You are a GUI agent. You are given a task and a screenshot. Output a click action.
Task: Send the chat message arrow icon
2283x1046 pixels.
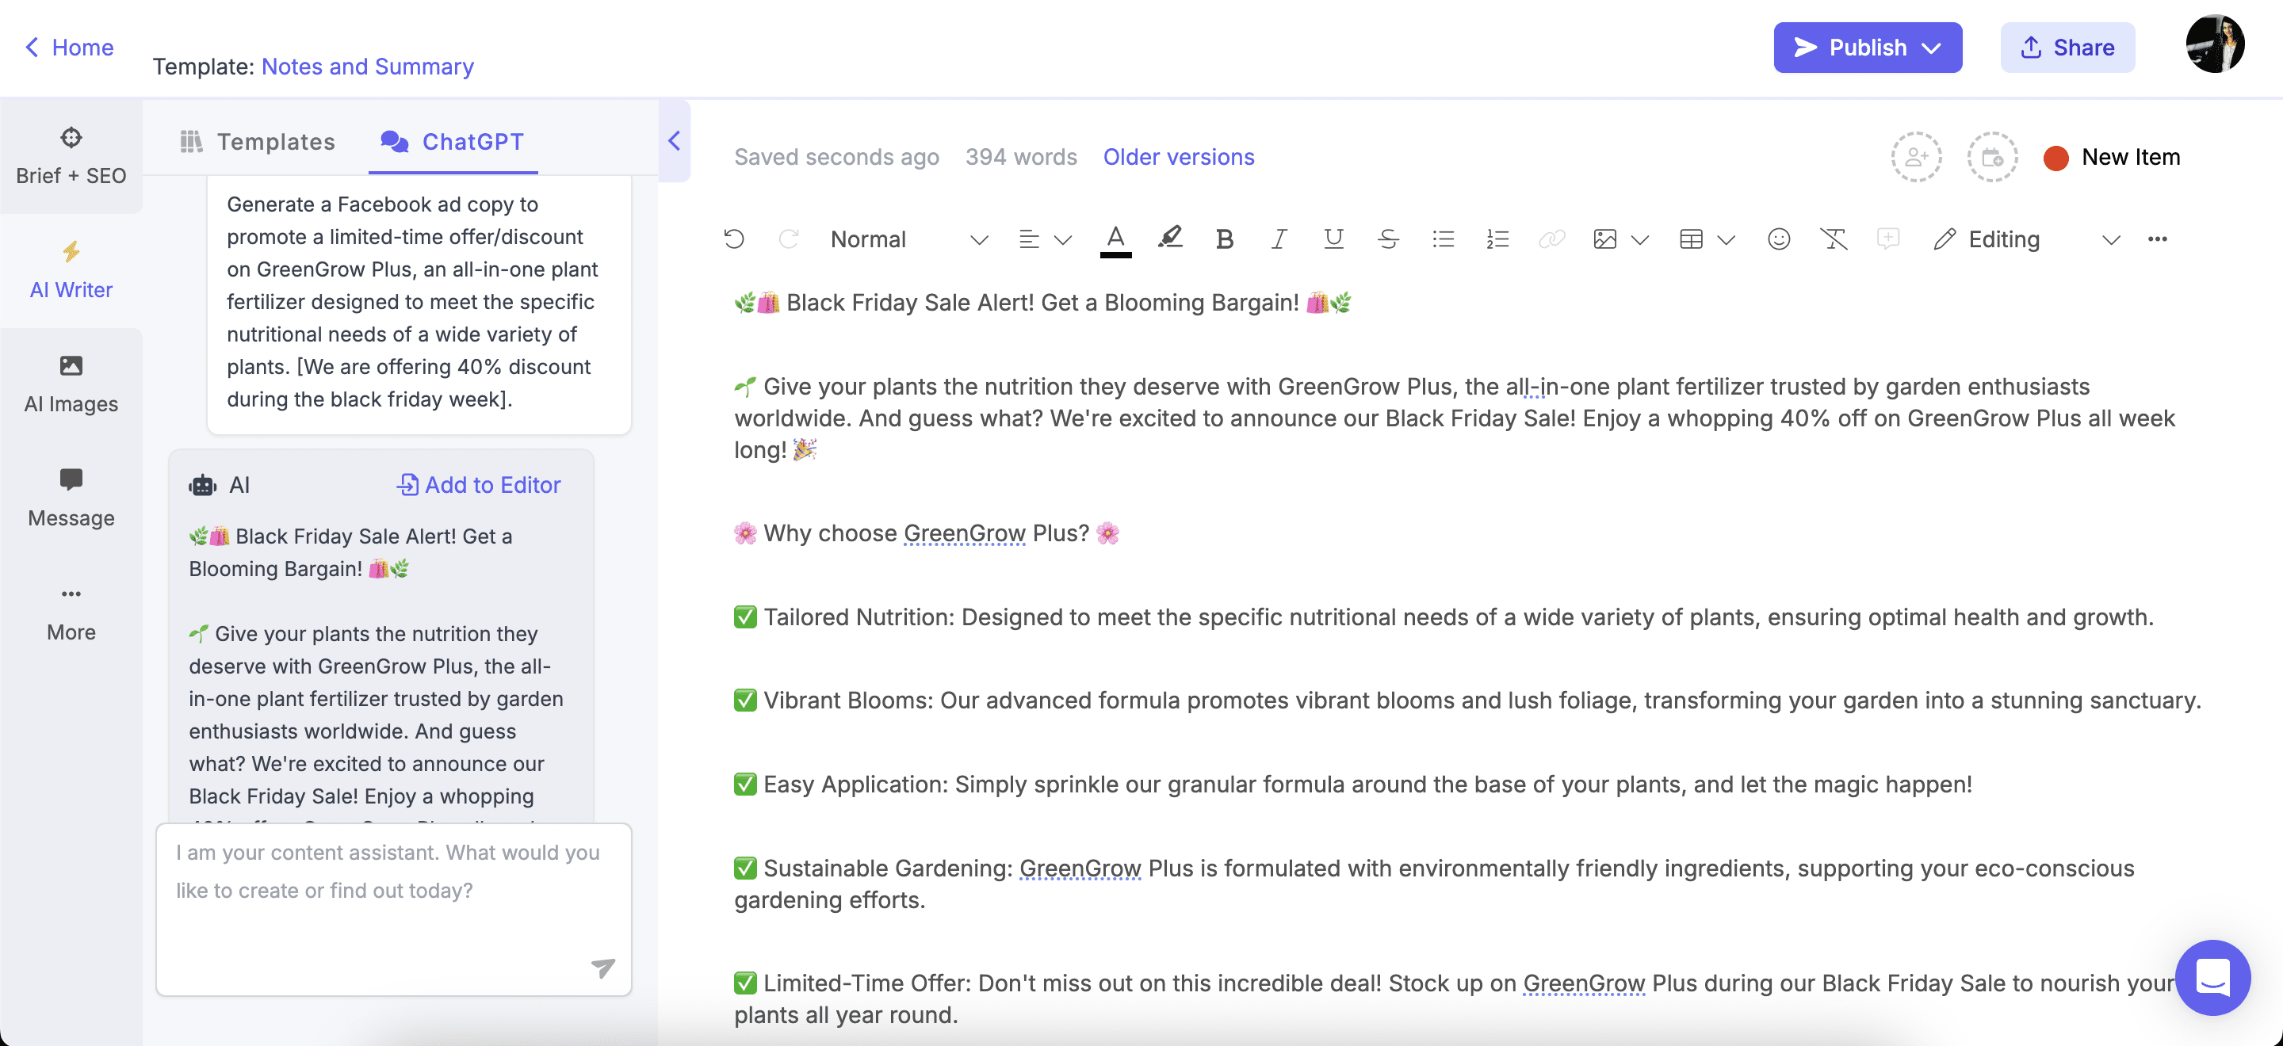coord(602,968)
